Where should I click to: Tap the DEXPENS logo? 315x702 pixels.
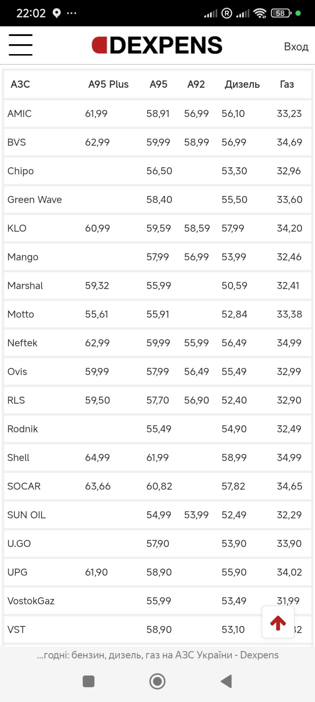pyautogui.click(x=157, y=45)
